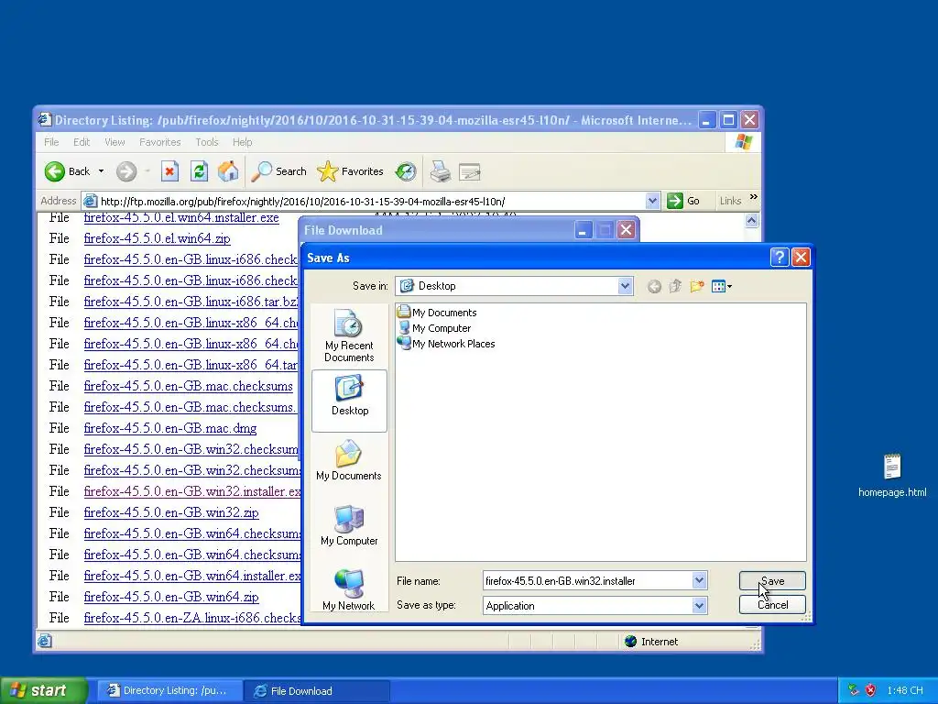Screen dimensions: 938x704
Task: Select My Network Places in the file list
Action: pyautogui.click(x=447, y=344)
